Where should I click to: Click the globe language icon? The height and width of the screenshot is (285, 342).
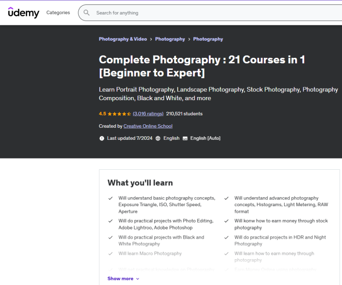(158, 138)
